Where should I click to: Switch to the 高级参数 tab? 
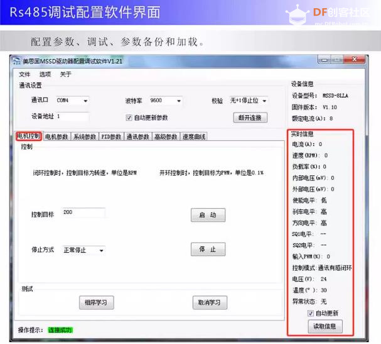(166, 136)
